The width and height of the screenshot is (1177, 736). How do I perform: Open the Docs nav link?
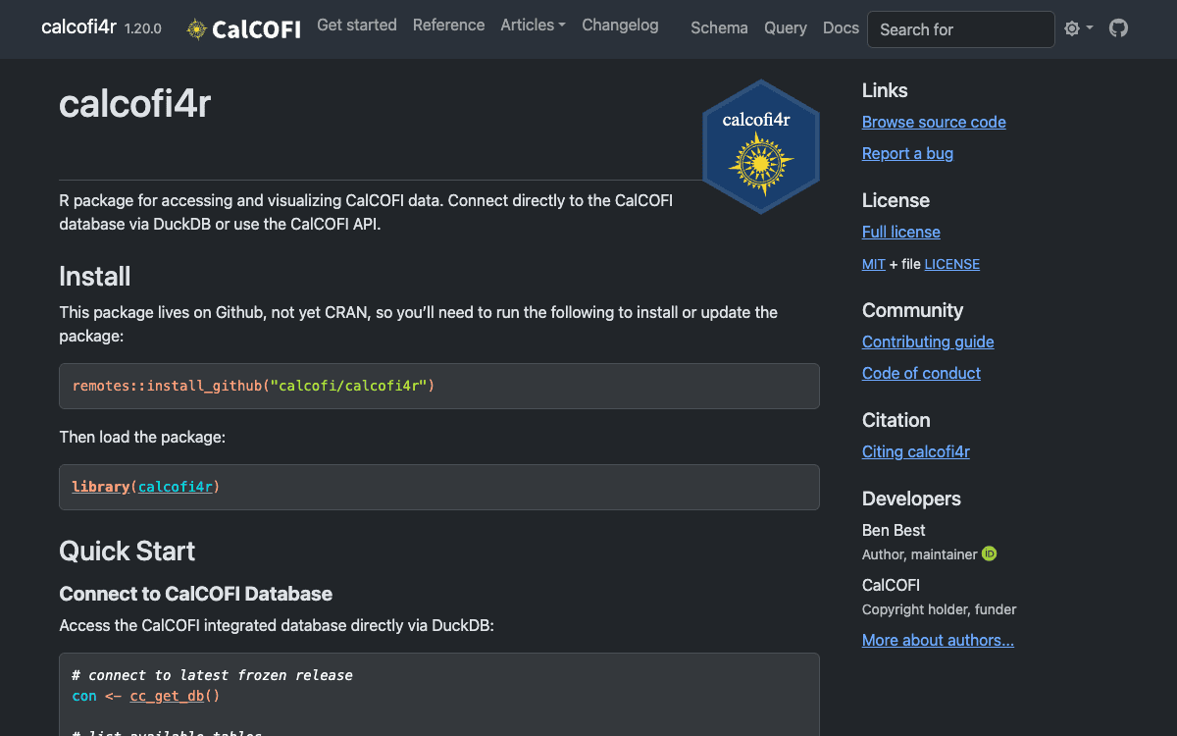click(841, 28)
